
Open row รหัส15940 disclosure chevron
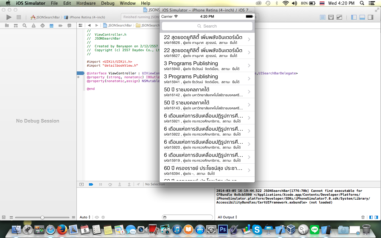pyautogui.click(x=249, y=65)
